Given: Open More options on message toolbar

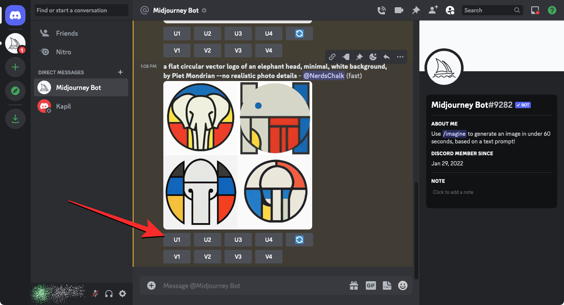Looking at the screenshot, I should click(x=400, y=57).
